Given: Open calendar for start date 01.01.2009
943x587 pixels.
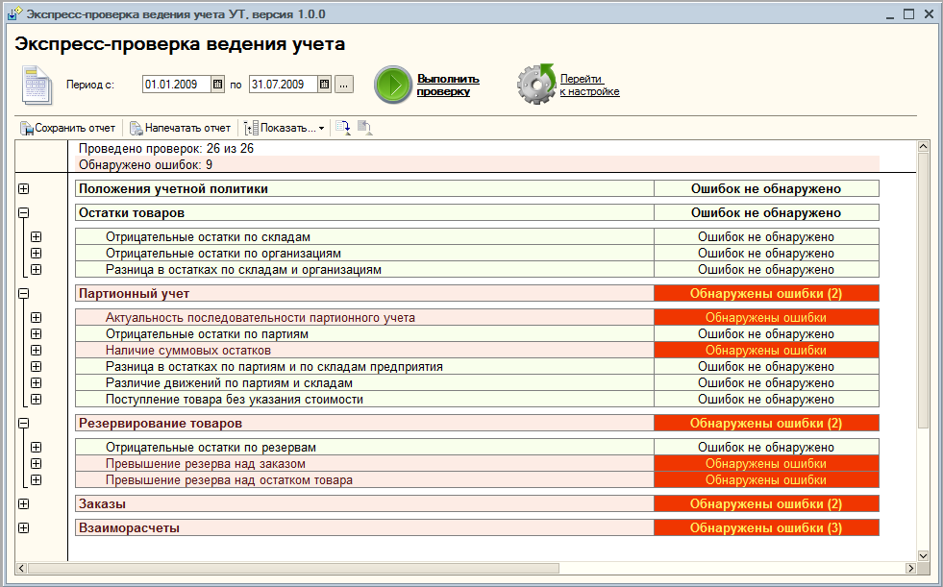Looking at the screenshot, I should coord(217,85).
